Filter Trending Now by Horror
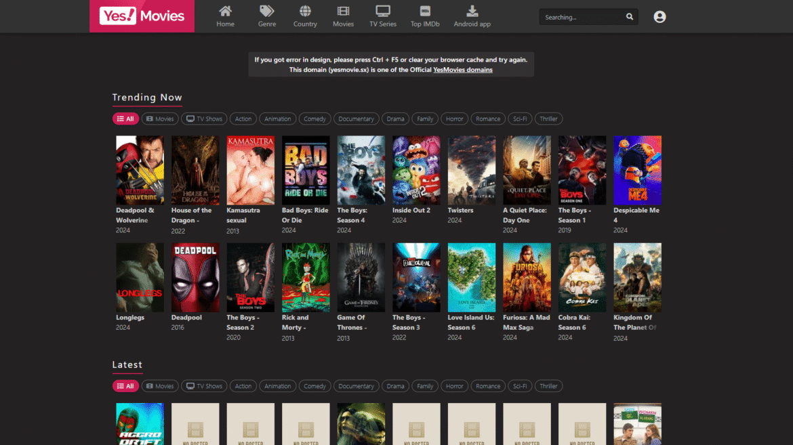The image size is (793, 445). click(x=454, y=119)
